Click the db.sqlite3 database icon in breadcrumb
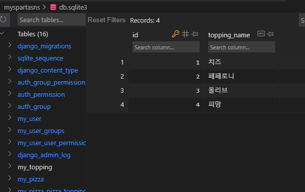Viewport: 305px width, 192px height. [53, 8]
